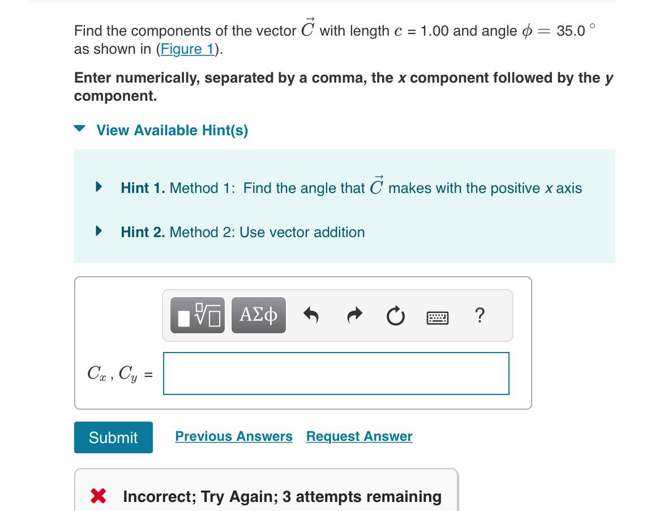Screen dimensions: 646x511
Task: Submit your answer
Action: 113,437
